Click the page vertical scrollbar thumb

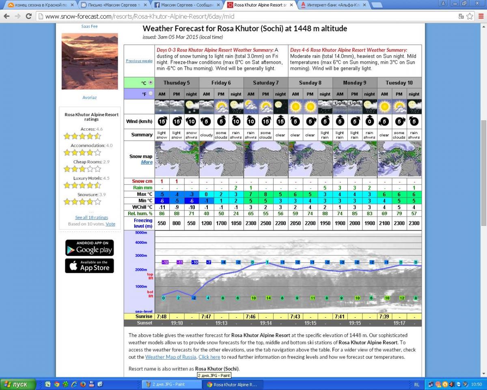click(x=483, y=173)
